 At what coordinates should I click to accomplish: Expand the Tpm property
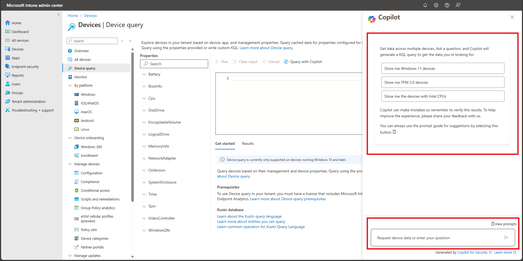(x=144, y=206)
